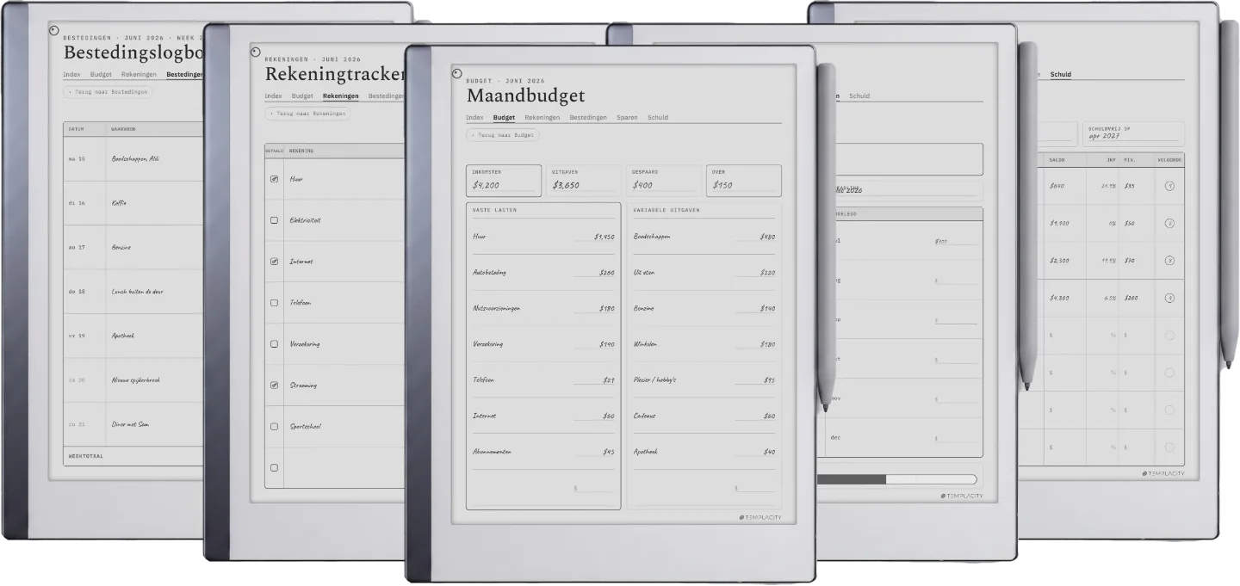Switch to Index tab on Maandbudget page
The image size is (1240, 586).
(474, 117)
